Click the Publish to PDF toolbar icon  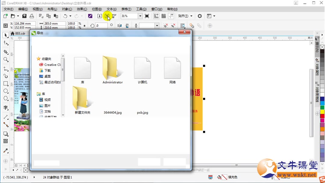pos(114,16)
